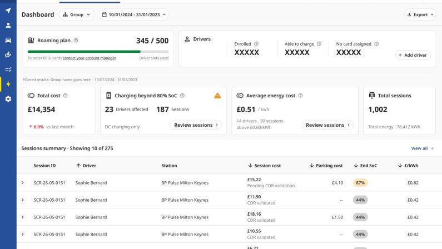Click the Station column header
Viewport: 442px width, 249px height.
click(x=169, y=165)
